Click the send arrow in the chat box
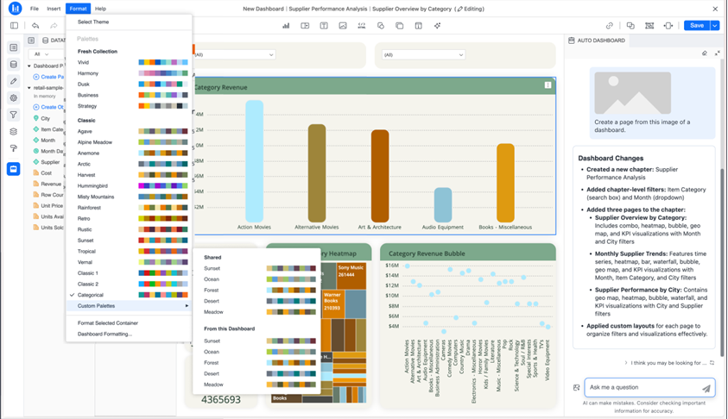This screenshot has height=419, width=728. (706, 388)
